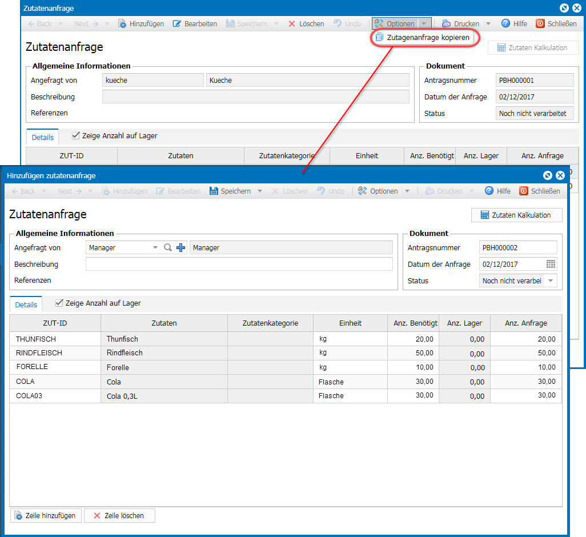Click Anz. Benötigt column header in front window
The width and height of the screenshot is (586, 537).
click(x=414, y=323)
